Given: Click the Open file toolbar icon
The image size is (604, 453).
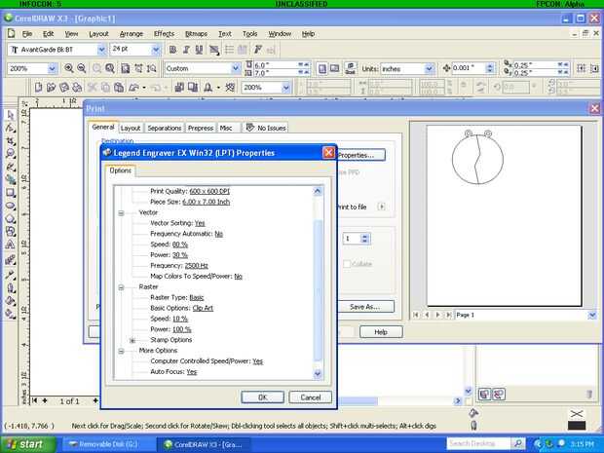Looking at the screenshot, I should point(51,88).
